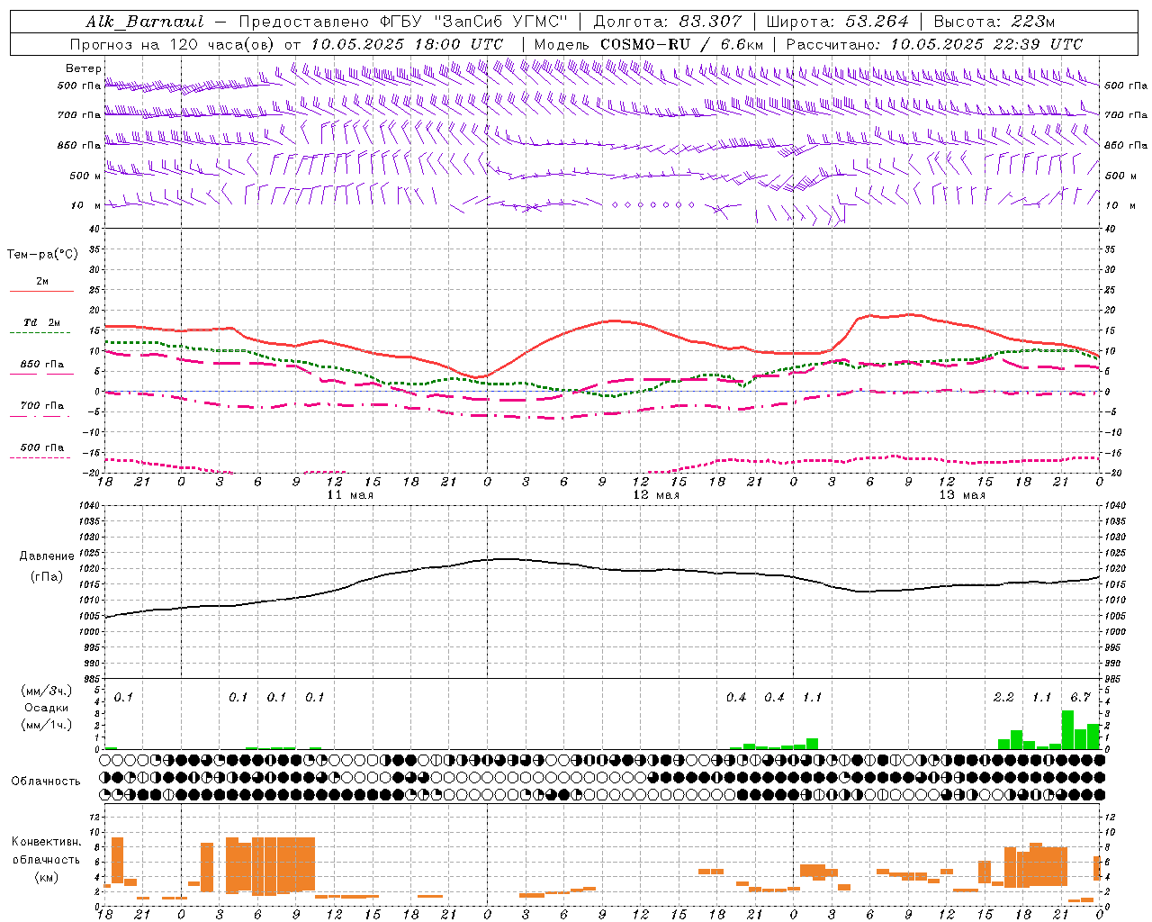This screenshot has width=1152, height=922.
Task: Click the date label 13 мая
Action: pyautogui.click(x=962, y=495)
